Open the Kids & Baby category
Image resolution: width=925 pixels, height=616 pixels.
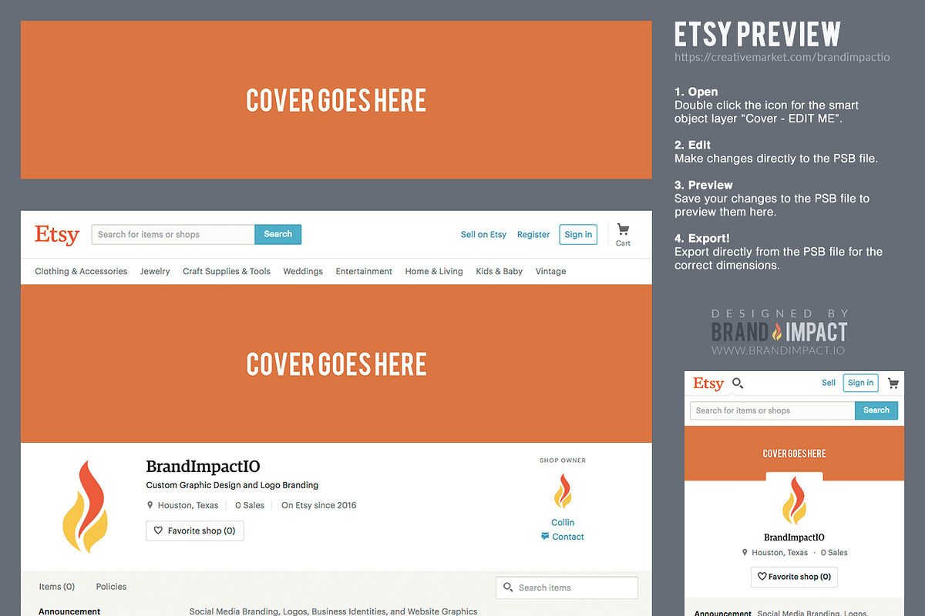(x=499, y=271)
